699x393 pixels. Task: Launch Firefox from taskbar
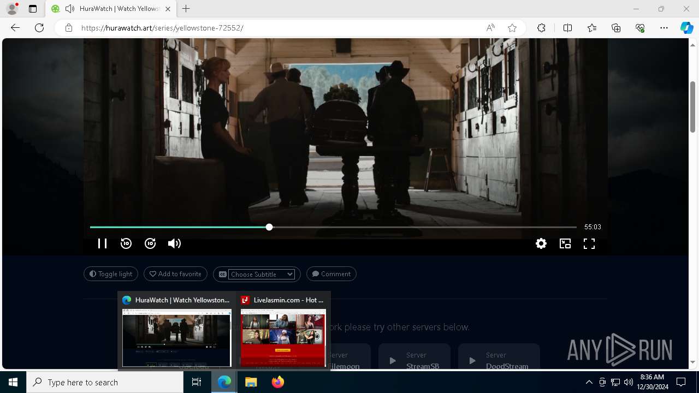click(277, 382)
